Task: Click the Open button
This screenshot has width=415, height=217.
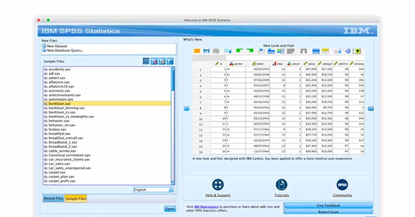Action: click(x=169, y=209)
